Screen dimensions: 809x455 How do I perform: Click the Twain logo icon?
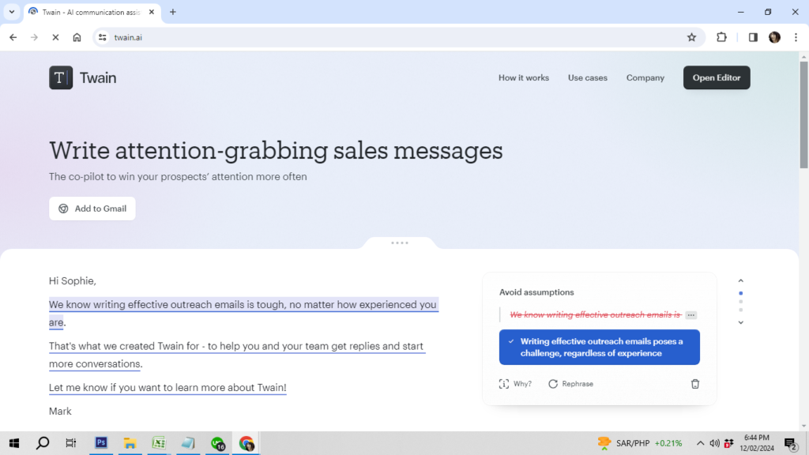[61, 77]
